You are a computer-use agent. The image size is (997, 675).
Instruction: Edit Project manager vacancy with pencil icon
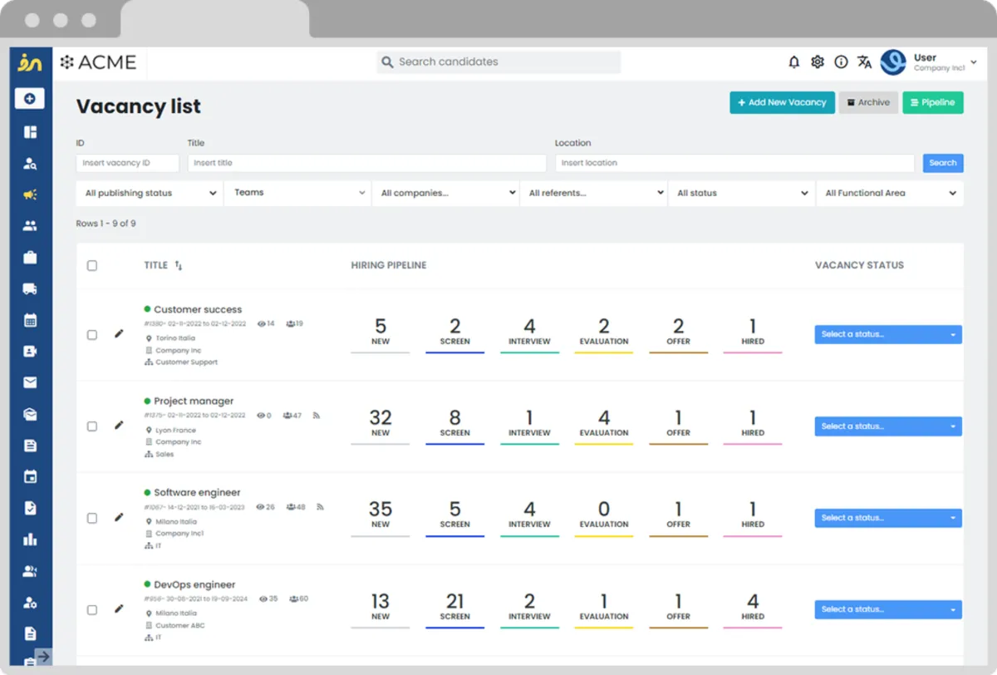[x=119, y=425]
